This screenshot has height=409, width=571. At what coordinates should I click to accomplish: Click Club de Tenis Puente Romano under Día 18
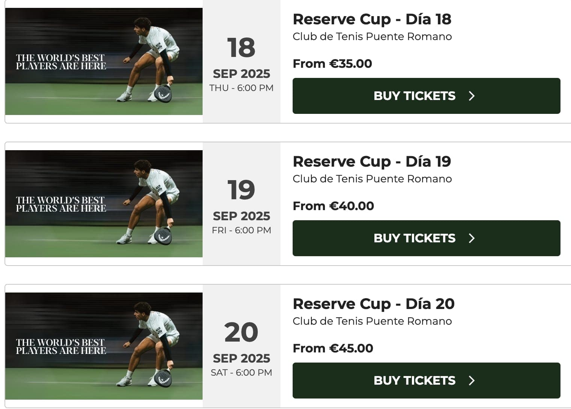coord(372,37)
